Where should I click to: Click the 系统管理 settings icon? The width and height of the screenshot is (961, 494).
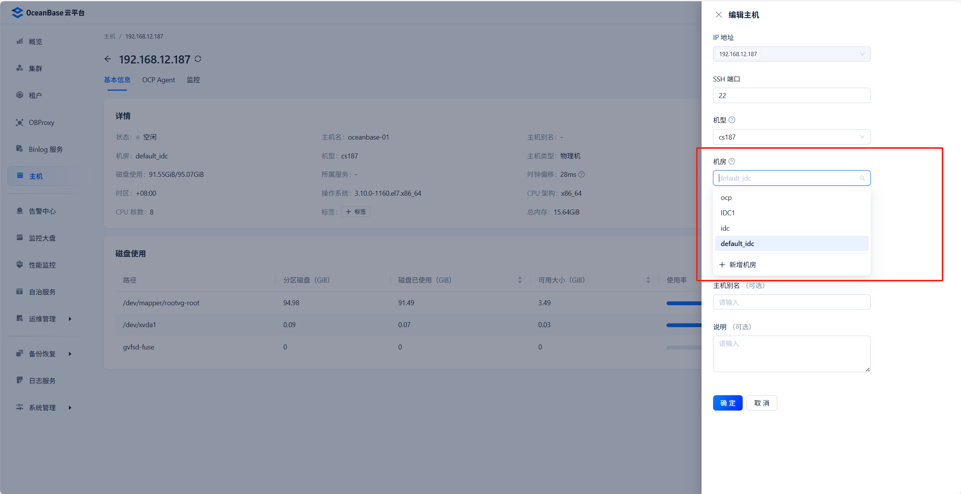pos(20,407)
